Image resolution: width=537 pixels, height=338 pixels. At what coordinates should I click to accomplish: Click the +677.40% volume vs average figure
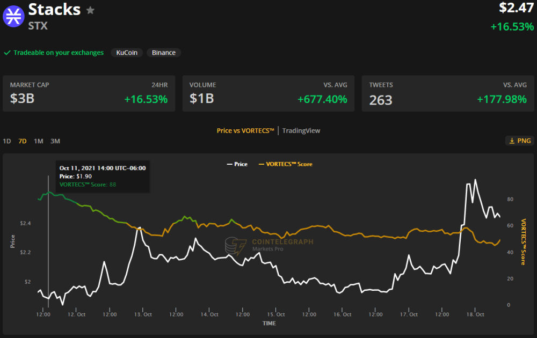[x=322, y=99]
